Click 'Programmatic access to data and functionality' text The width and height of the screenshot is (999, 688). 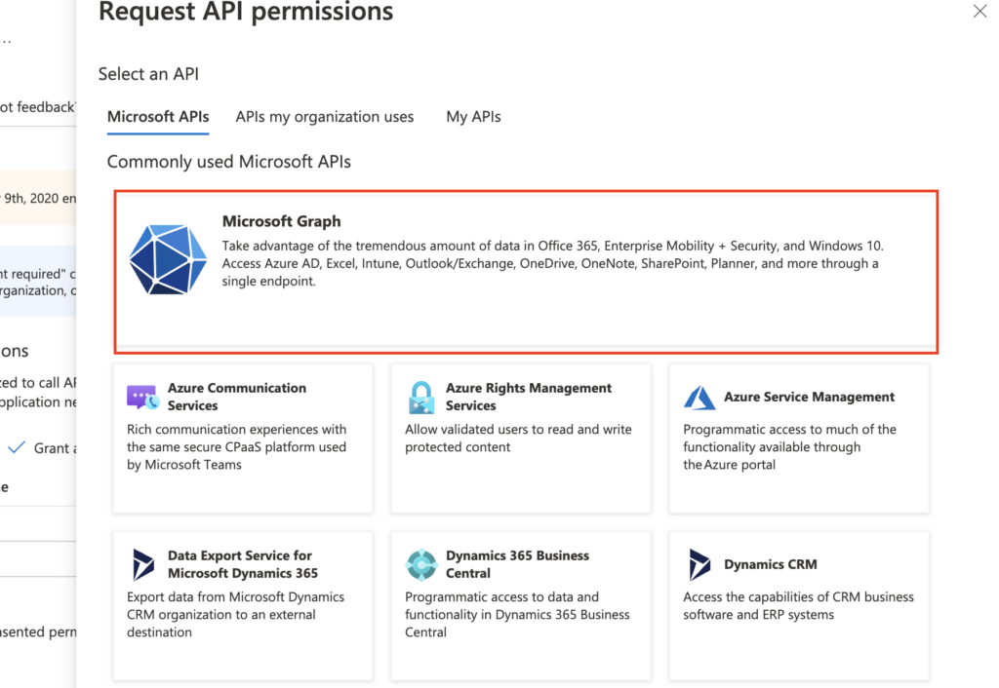(x=517, y=614)
